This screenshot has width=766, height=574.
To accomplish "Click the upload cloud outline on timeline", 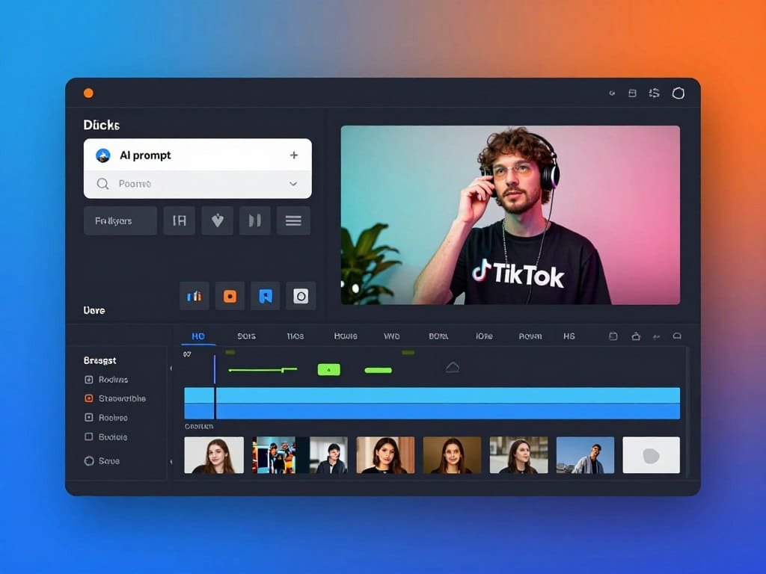I will [453, 368].
